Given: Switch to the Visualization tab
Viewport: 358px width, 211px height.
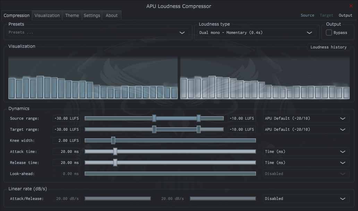Looking at the screenshot, I should pos(47,15).
